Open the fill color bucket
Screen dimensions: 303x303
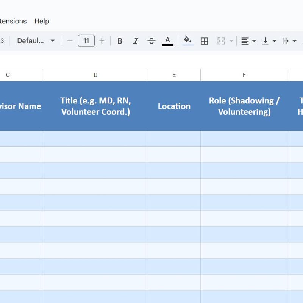pyautogui.click(x=187, y=41)
